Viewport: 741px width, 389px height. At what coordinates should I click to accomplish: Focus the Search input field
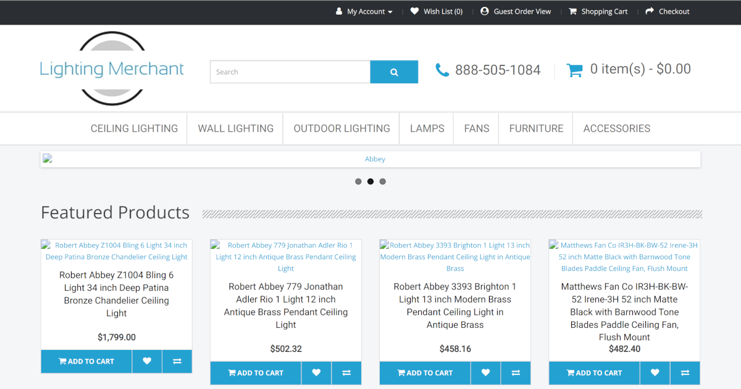click(x=290, y=72)
